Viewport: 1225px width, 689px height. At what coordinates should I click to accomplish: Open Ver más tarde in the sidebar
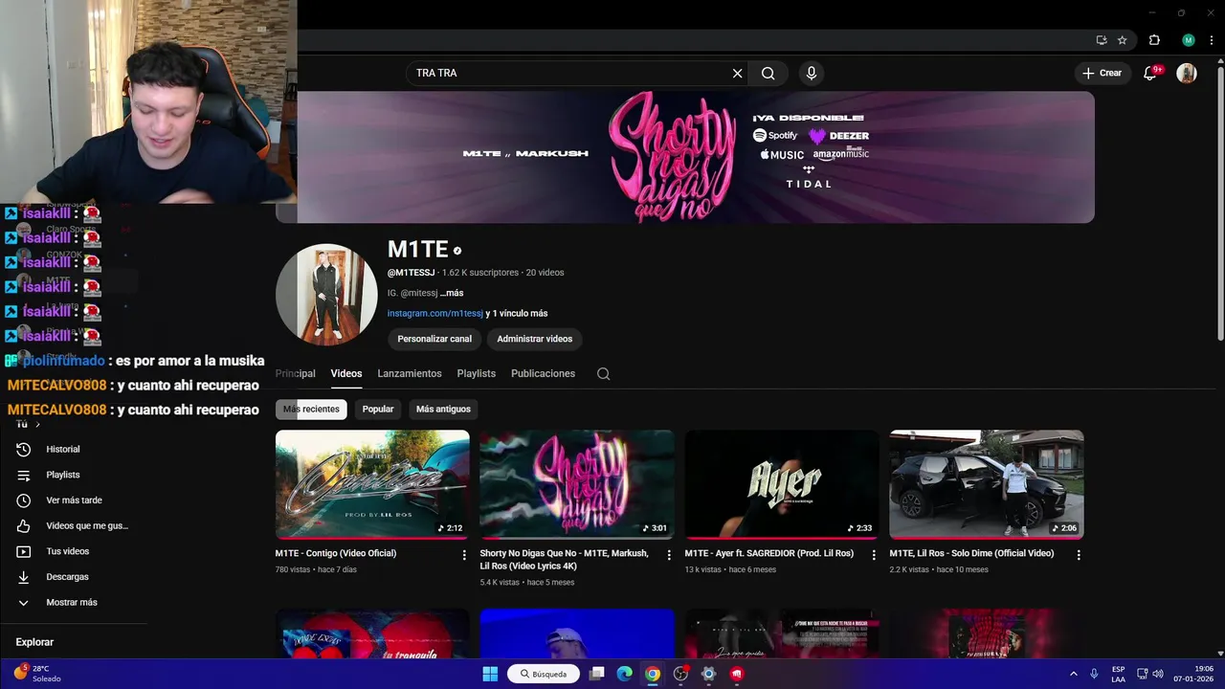coord(72,500)
